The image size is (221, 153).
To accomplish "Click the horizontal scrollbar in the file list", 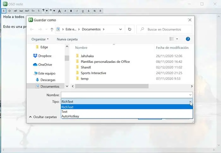I will 112,86.
